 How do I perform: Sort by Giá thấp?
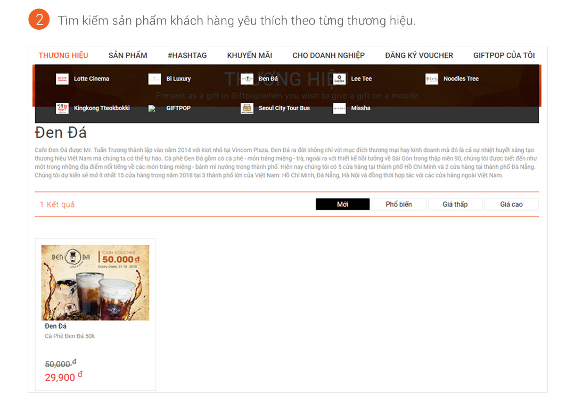455,204
